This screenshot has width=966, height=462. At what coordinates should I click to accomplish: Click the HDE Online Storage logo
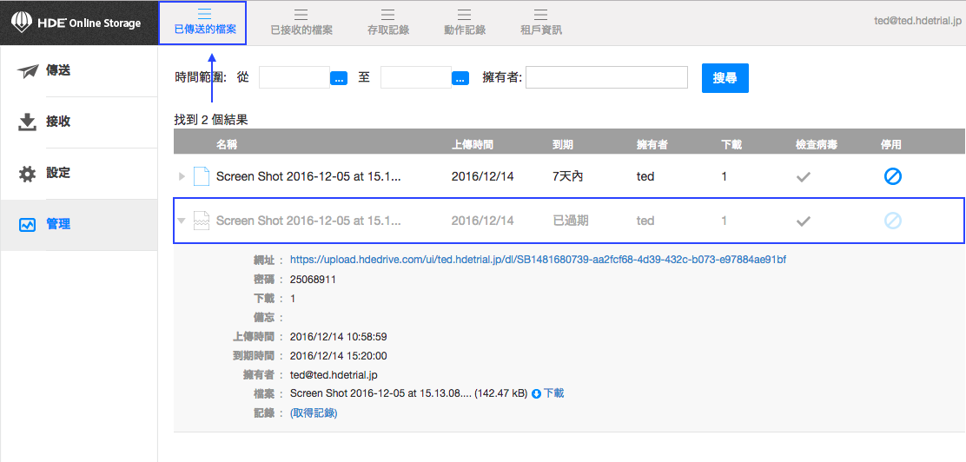76,23
